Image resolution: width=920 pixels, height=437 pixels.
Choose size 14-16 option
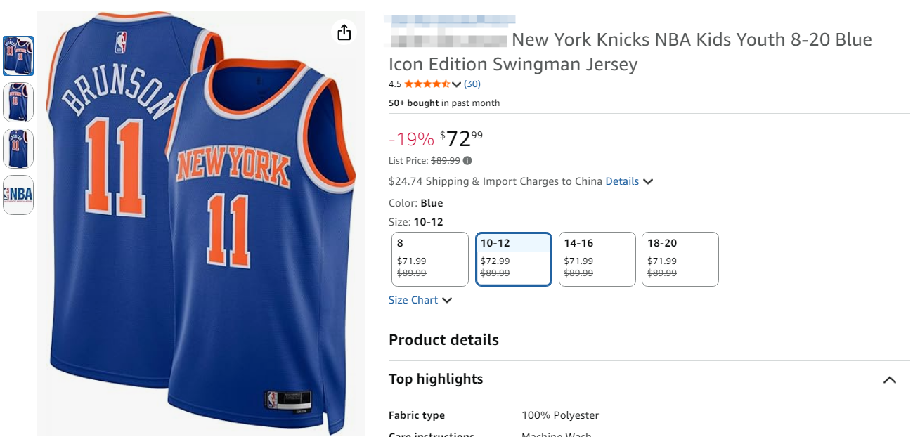click(x=597, y=259)
